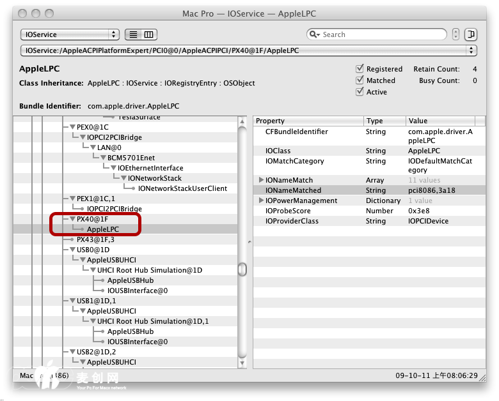Collapse the PX40@1F tree node

[72, 220]
